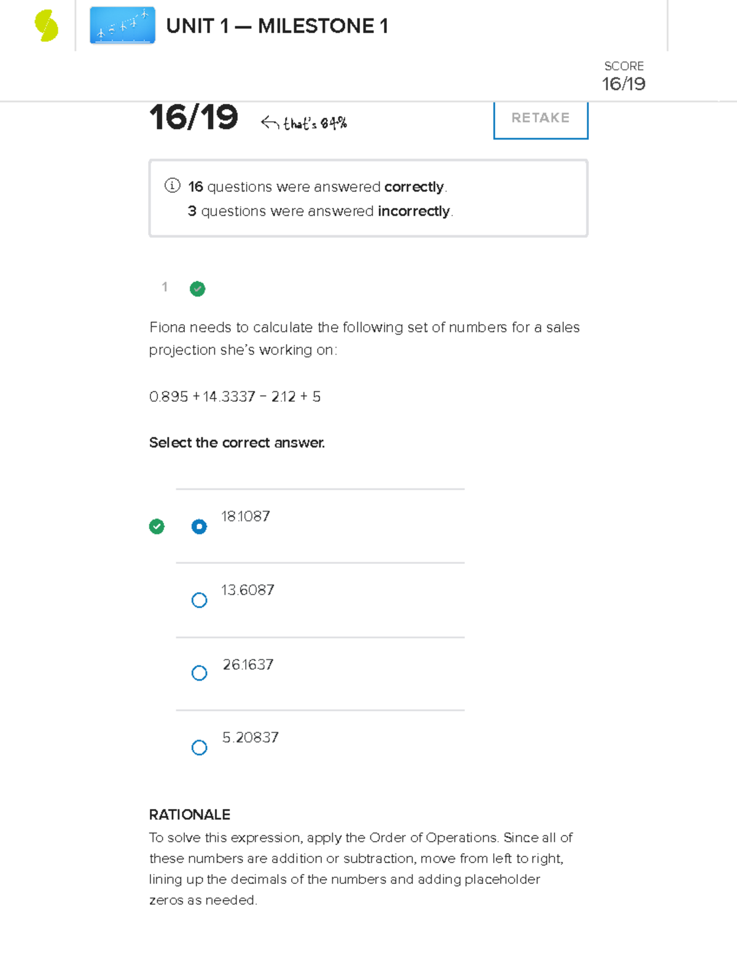Select the 13.6087 radio option
Viewport: 737px width, 954px height.
199,600
